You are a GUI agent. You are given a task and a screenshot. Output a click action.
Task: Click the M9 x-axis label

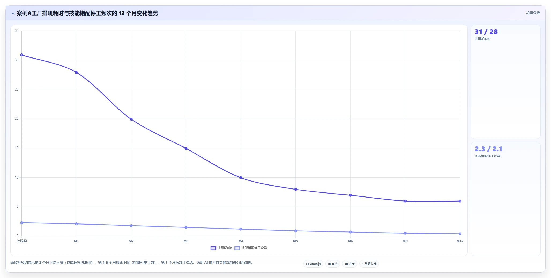pos(405,241)
